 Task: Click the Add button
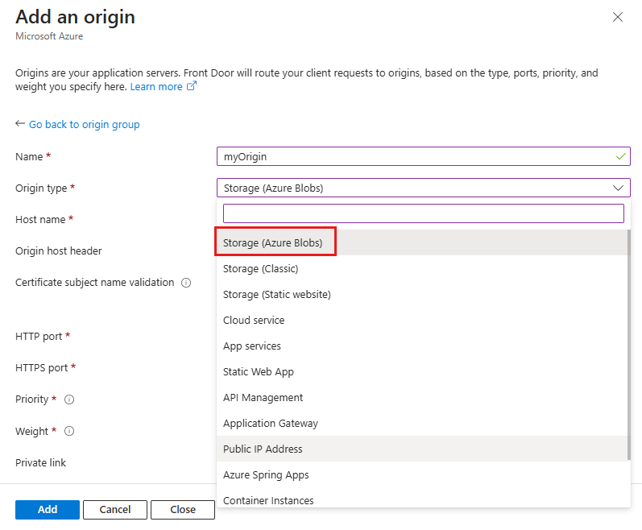pos(48,510)
